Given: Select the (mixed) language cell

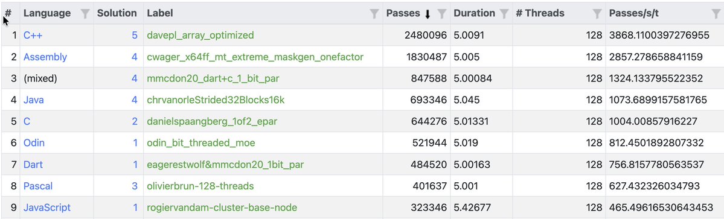Looking at the screenshot, I should tap(40, 78).
